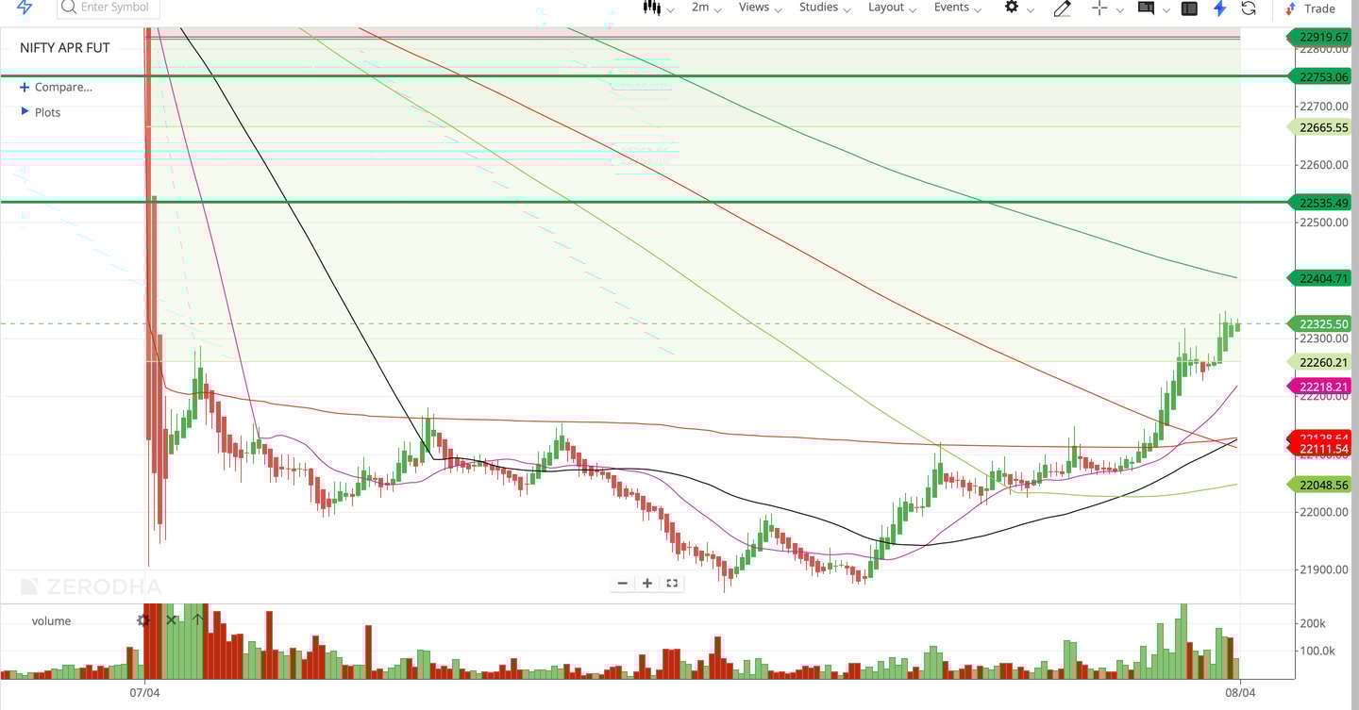Click the current price 22325.50 label
Image resolution: width=1359 pixels, height=710 pixels.
click(x=1320, y=323)
